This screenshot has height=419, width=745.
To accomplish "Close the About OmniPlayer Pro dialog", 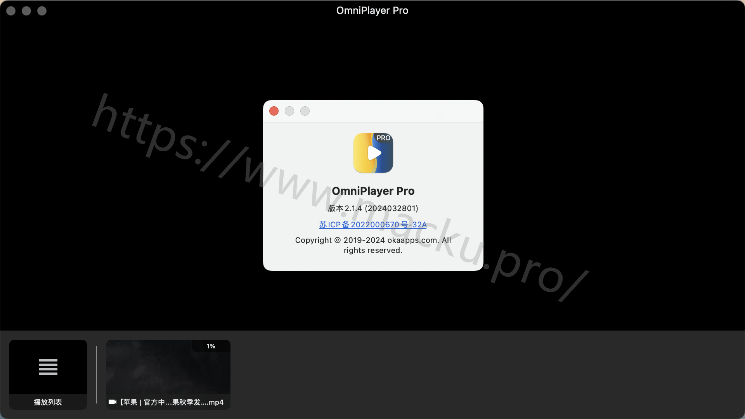I will click(x=274, y=111).
